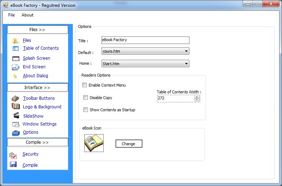Open the Home page dropdown

(x=145, y=64)
